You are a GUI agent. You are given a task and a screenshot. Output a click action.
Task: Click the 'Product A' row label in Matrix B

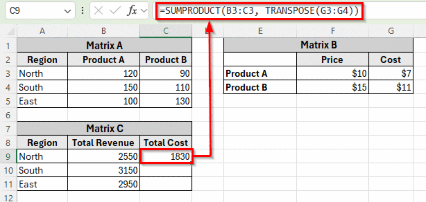coord(260,73)
